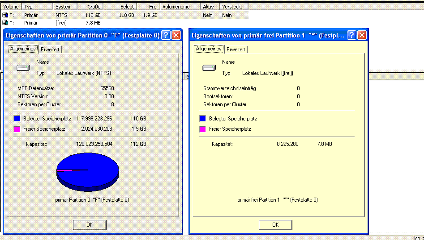
Task: Click magenta Freier Speicherplatz swatch in partition 1 dialog
Action: (x=202, y=129)
